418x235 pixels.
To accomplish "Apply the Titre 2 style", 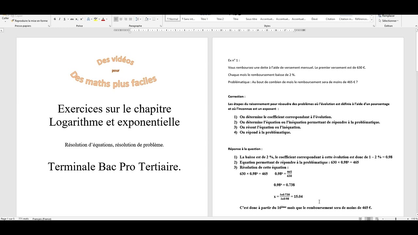I will coord(220,19).
